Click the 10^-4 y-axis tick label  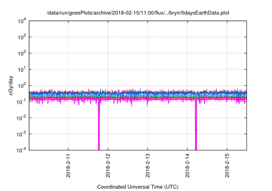tap(21, 150)
